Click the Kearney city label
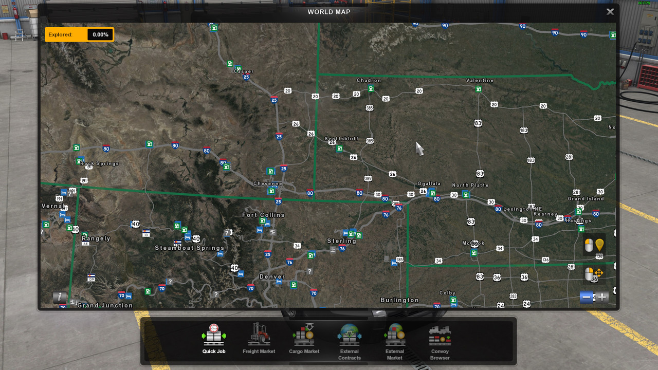Image resolution: width=658 pixels, height=370 pixels. pos(545,214)
